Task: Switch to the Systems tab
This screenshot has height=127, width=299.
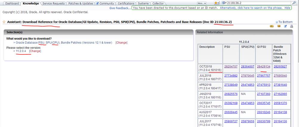Action: point(143,4)
